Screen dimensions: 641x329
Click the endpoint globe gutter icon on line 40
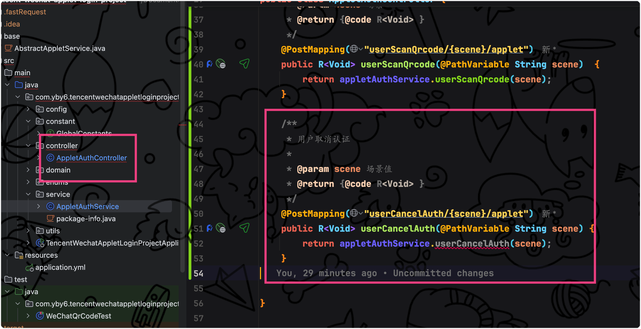click(x=221, y=64)
